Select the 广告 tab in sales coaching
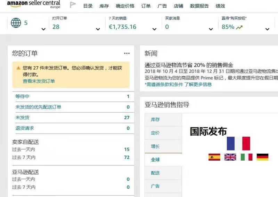278x197 pixels. click(163, 186)
